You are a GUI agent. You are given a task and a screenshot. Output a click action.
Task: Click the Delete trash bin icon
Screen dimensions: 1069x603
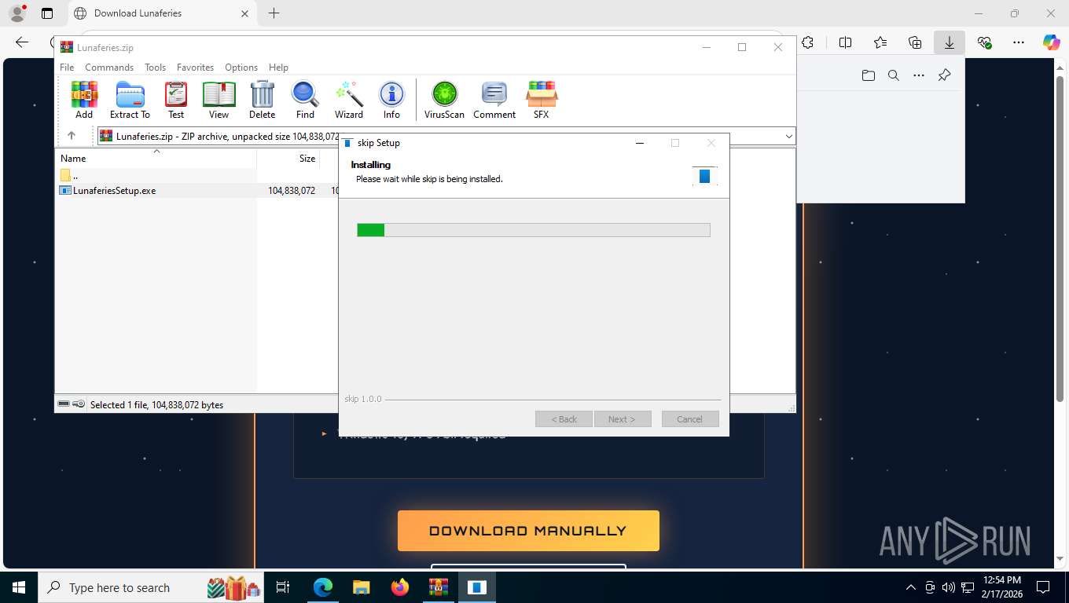(x=262, y=100)
